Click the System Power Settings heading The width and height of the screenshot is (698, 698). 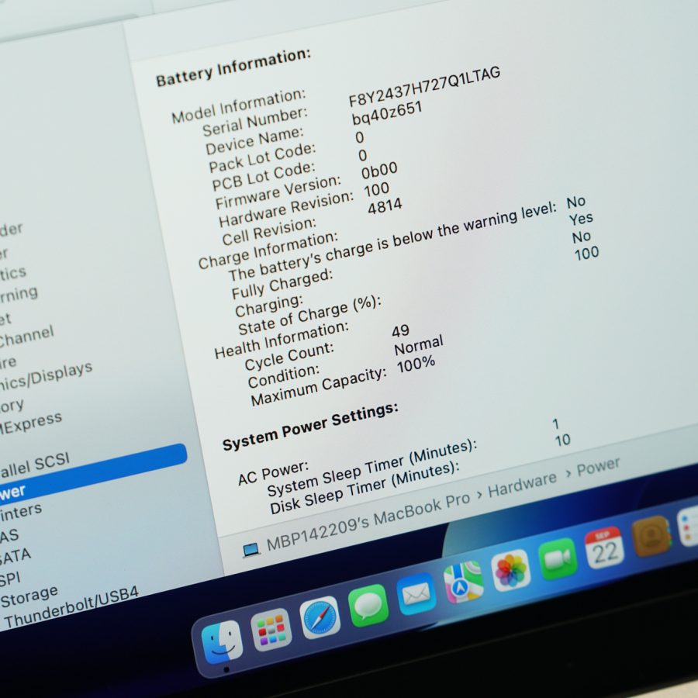(310, 427)
